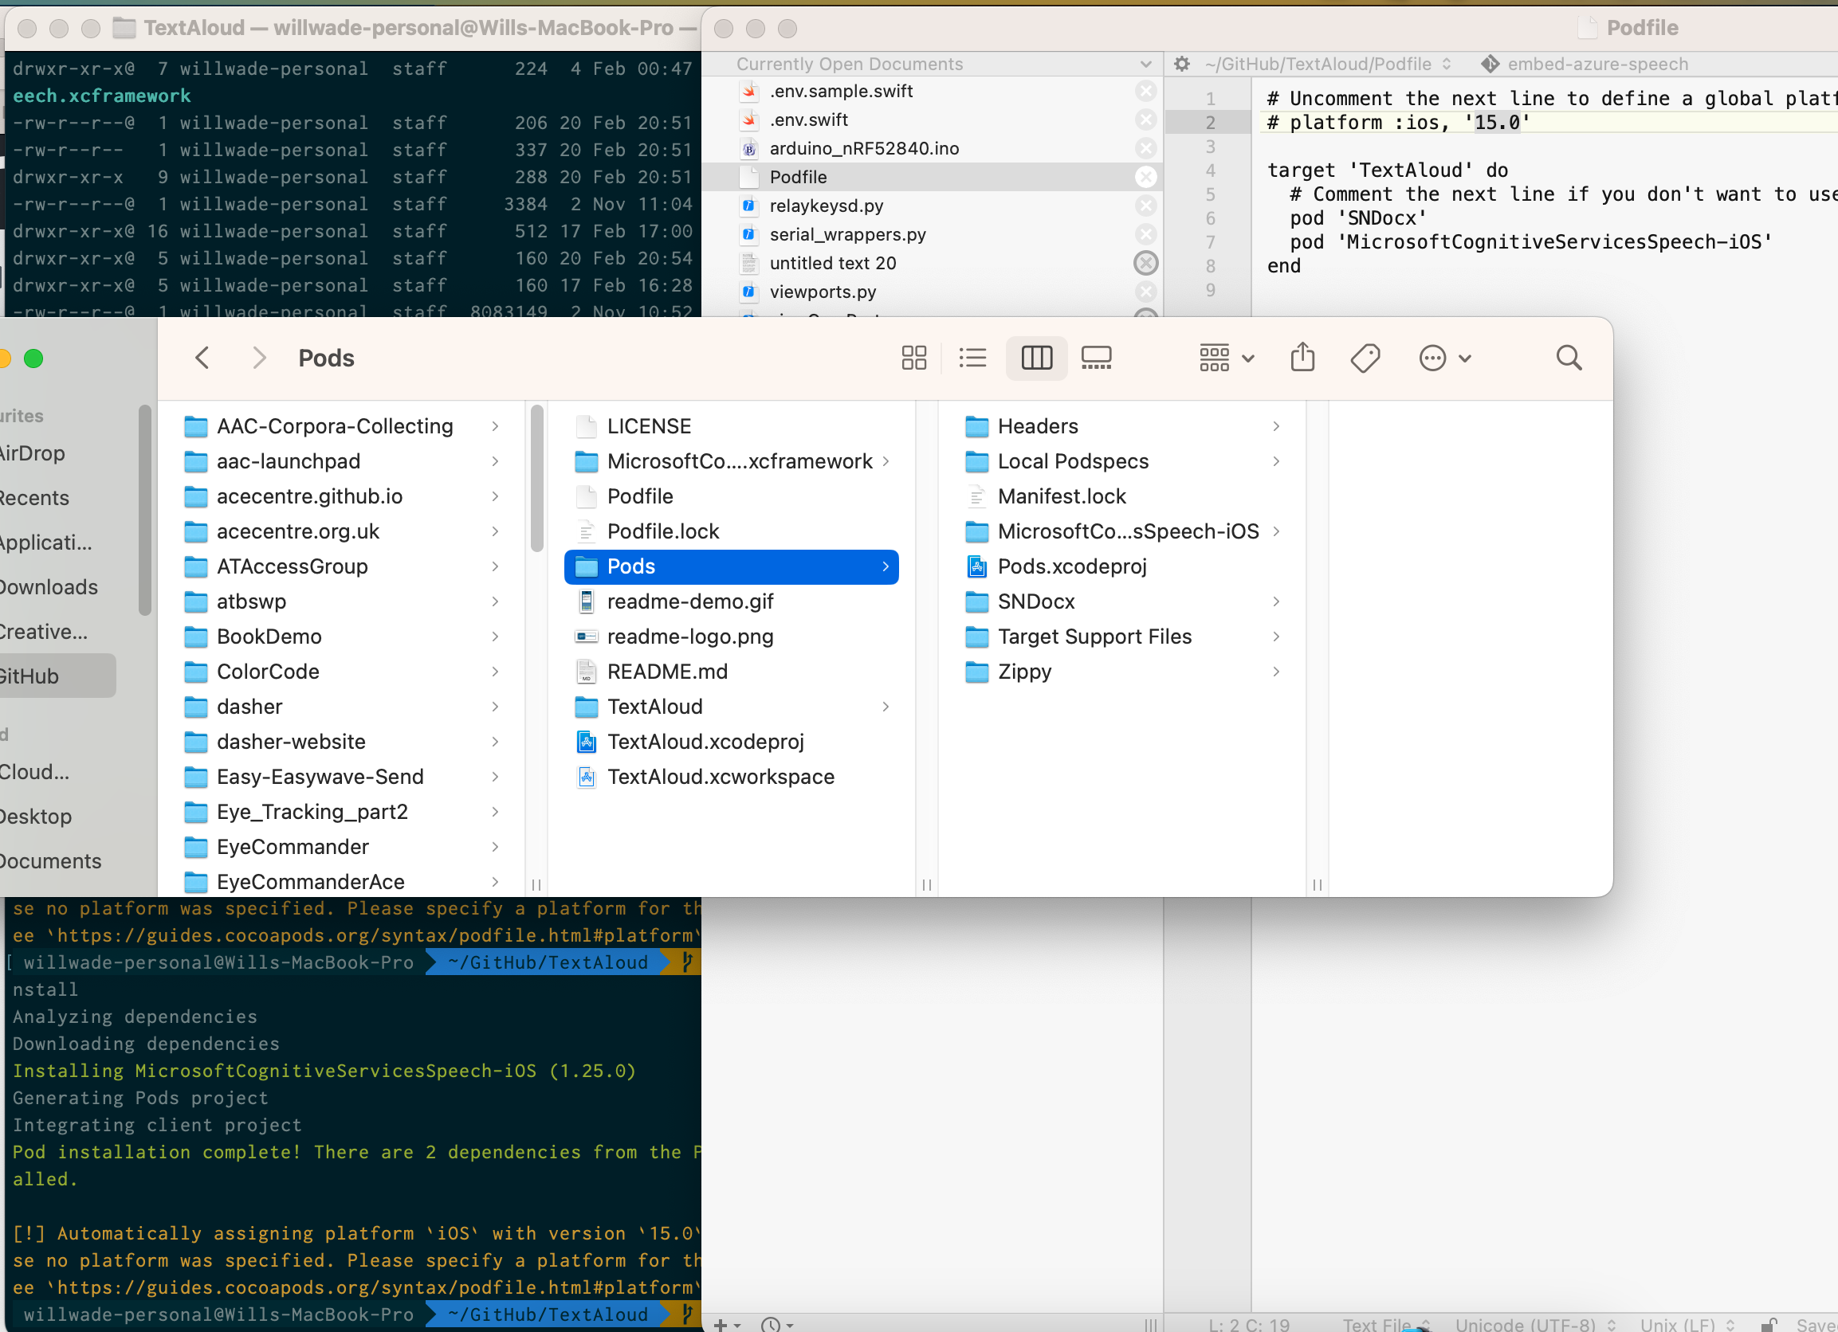The height and width of the screenshot is (1332, 1838).
Task: Toggle the column view button in Finder
Action: click(x=1035, y=358)
